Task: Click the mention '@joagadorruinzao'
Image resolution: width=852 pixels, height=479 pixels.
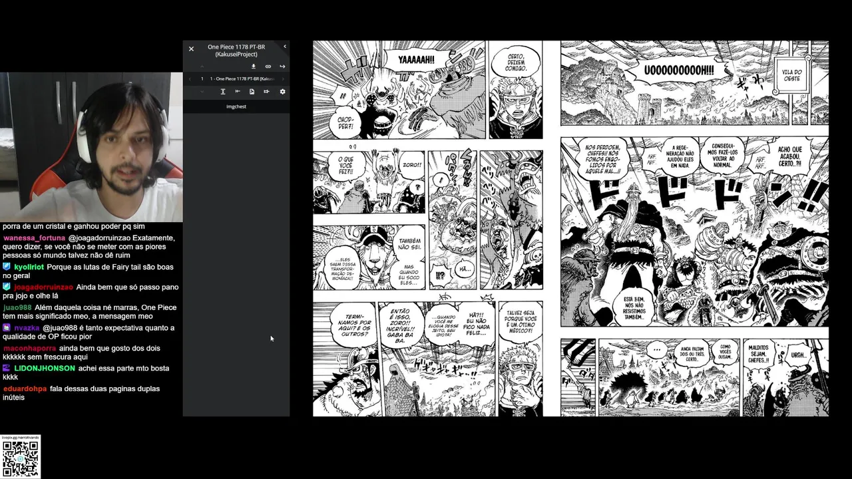Action: 101,238
